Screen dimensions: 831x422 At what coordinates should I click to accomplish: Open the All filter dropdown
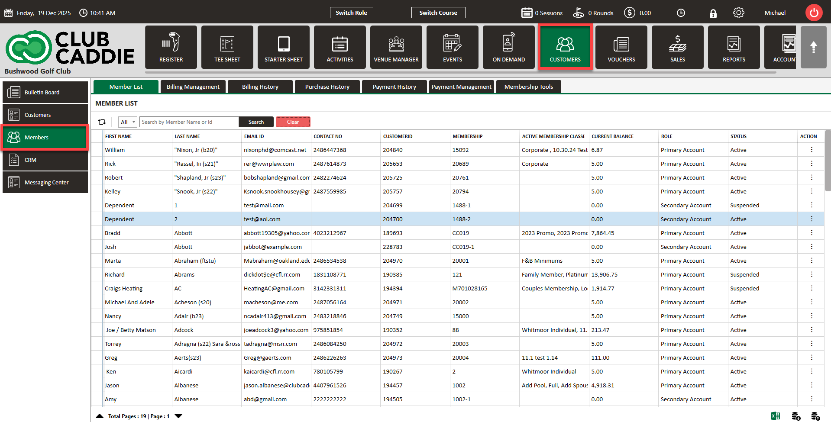[x=128, y=122]
